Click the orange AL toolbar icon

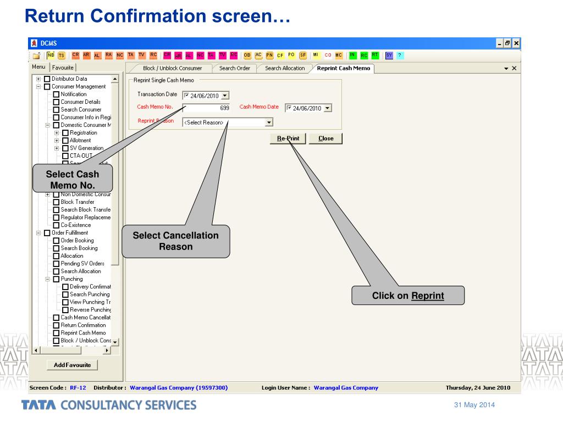coord(97,55)
